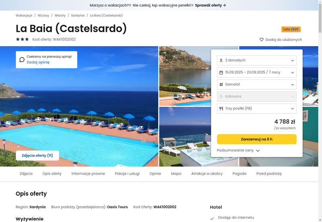Screen dimensions: 322x222
Task: Switch to the Pokoje i usługi tab
Action: coord(127,173)
